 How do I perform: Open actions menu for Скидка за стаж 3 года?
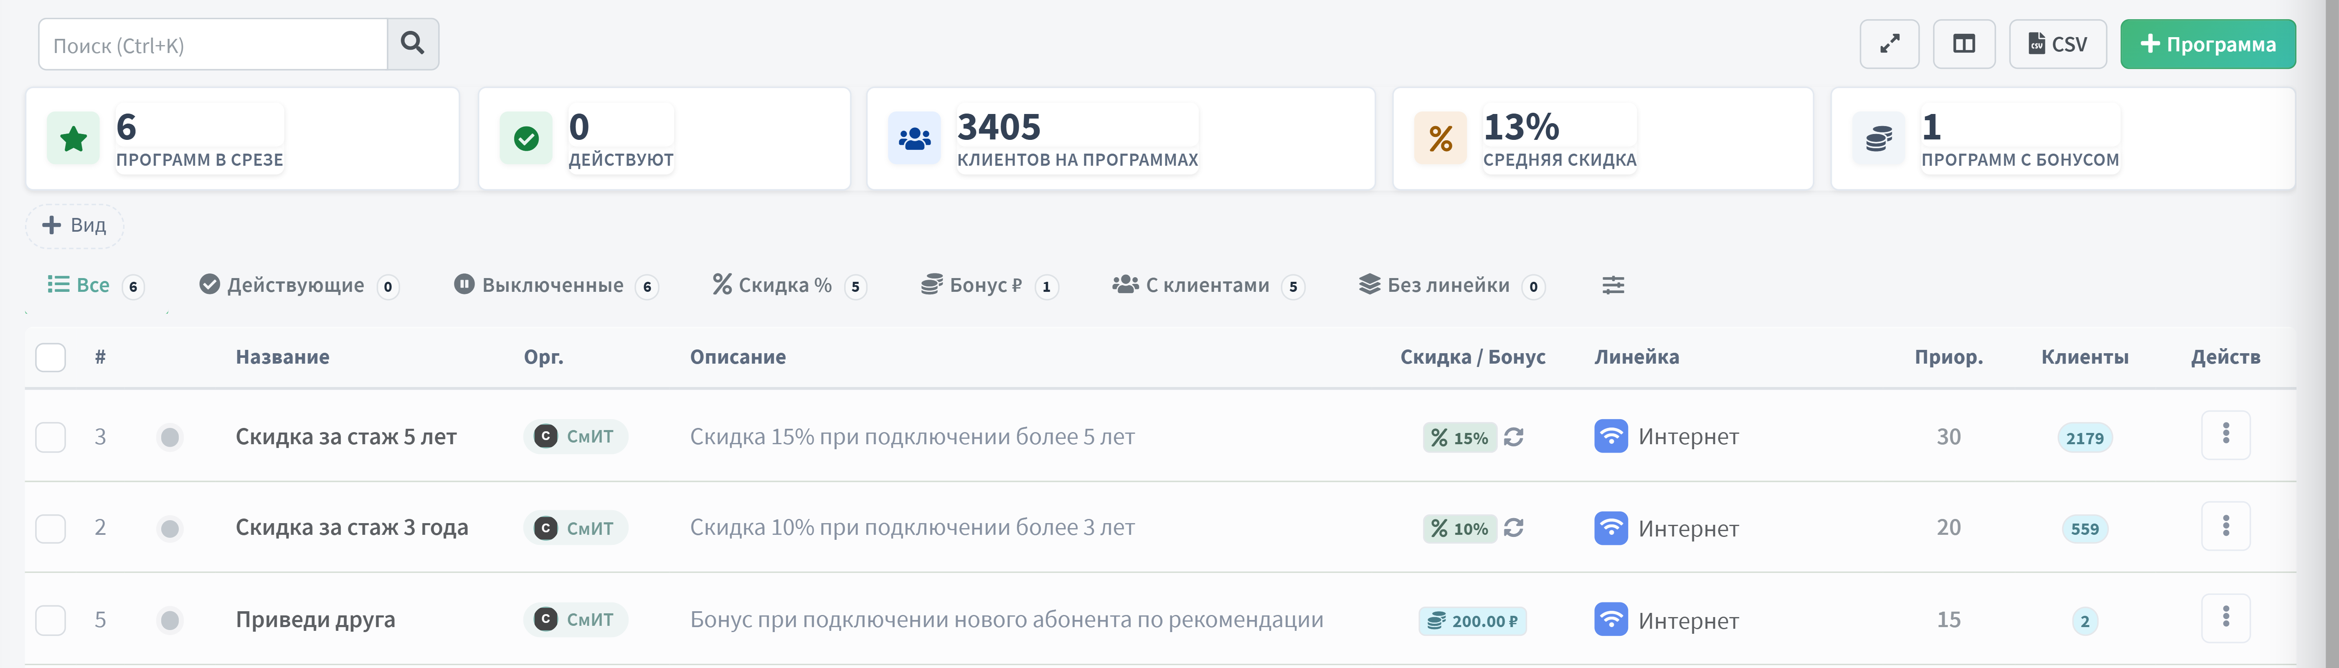coord(2225,526)
